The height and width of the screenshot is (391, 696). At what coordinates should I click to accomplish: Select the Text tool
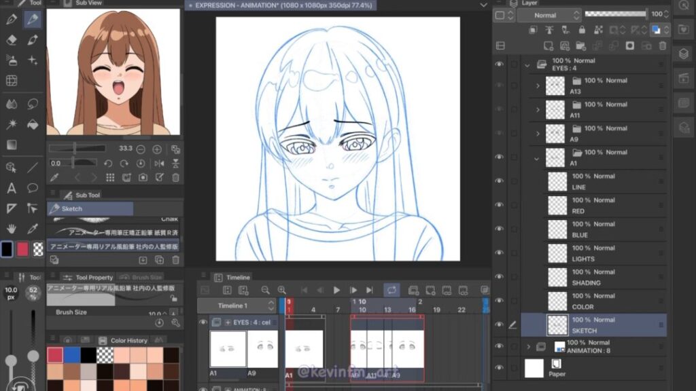click(12, 188)
